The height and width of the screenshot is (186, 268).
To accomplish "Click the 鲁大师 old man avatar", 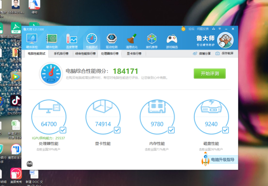I will (x=225, y=40).
